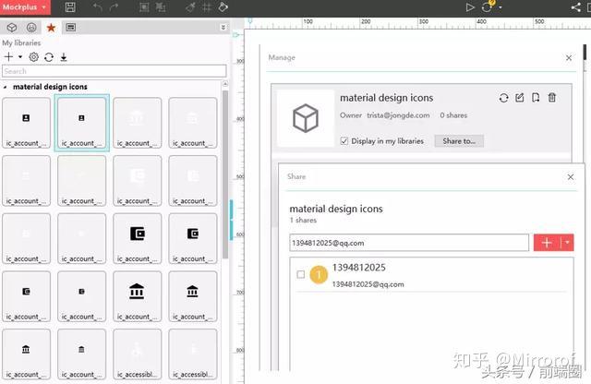Click the refresh libraries icon
Screen dimensions: 591x384
pos(49,57)
